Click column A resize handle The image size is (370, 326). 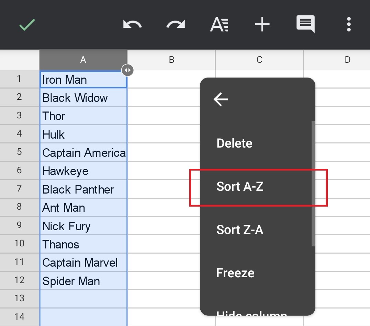point(127,70)
